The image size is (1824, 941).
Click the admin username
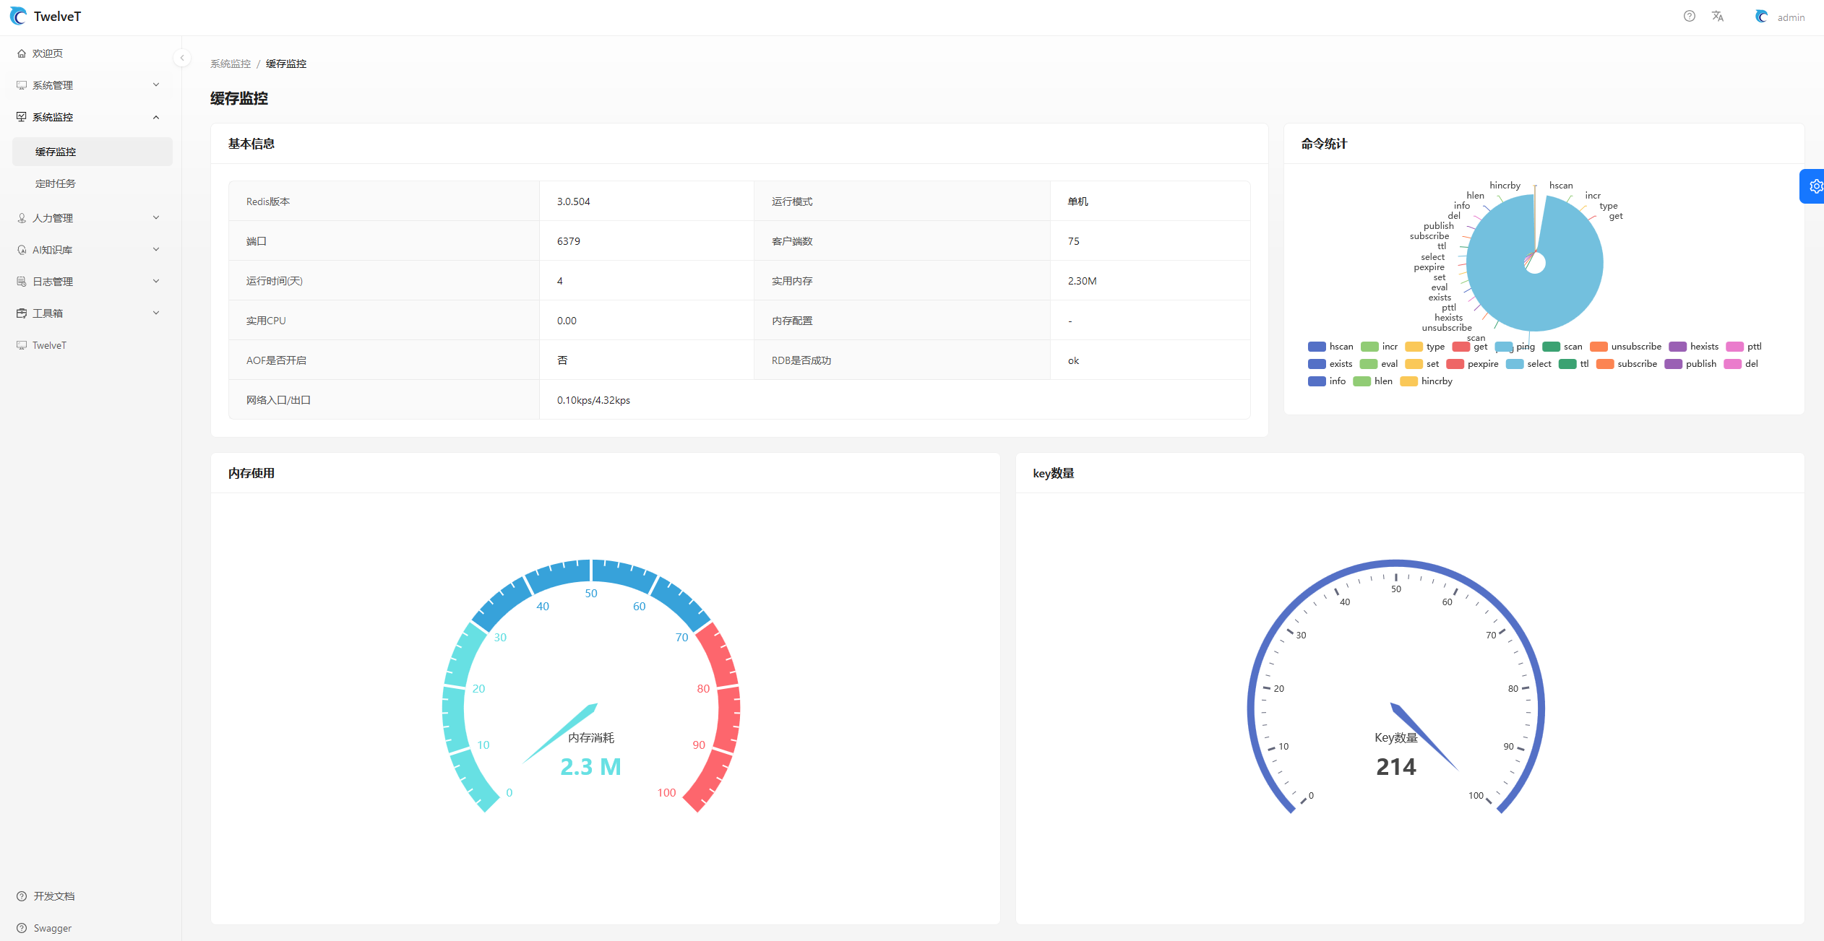[x=1791, y=17]
